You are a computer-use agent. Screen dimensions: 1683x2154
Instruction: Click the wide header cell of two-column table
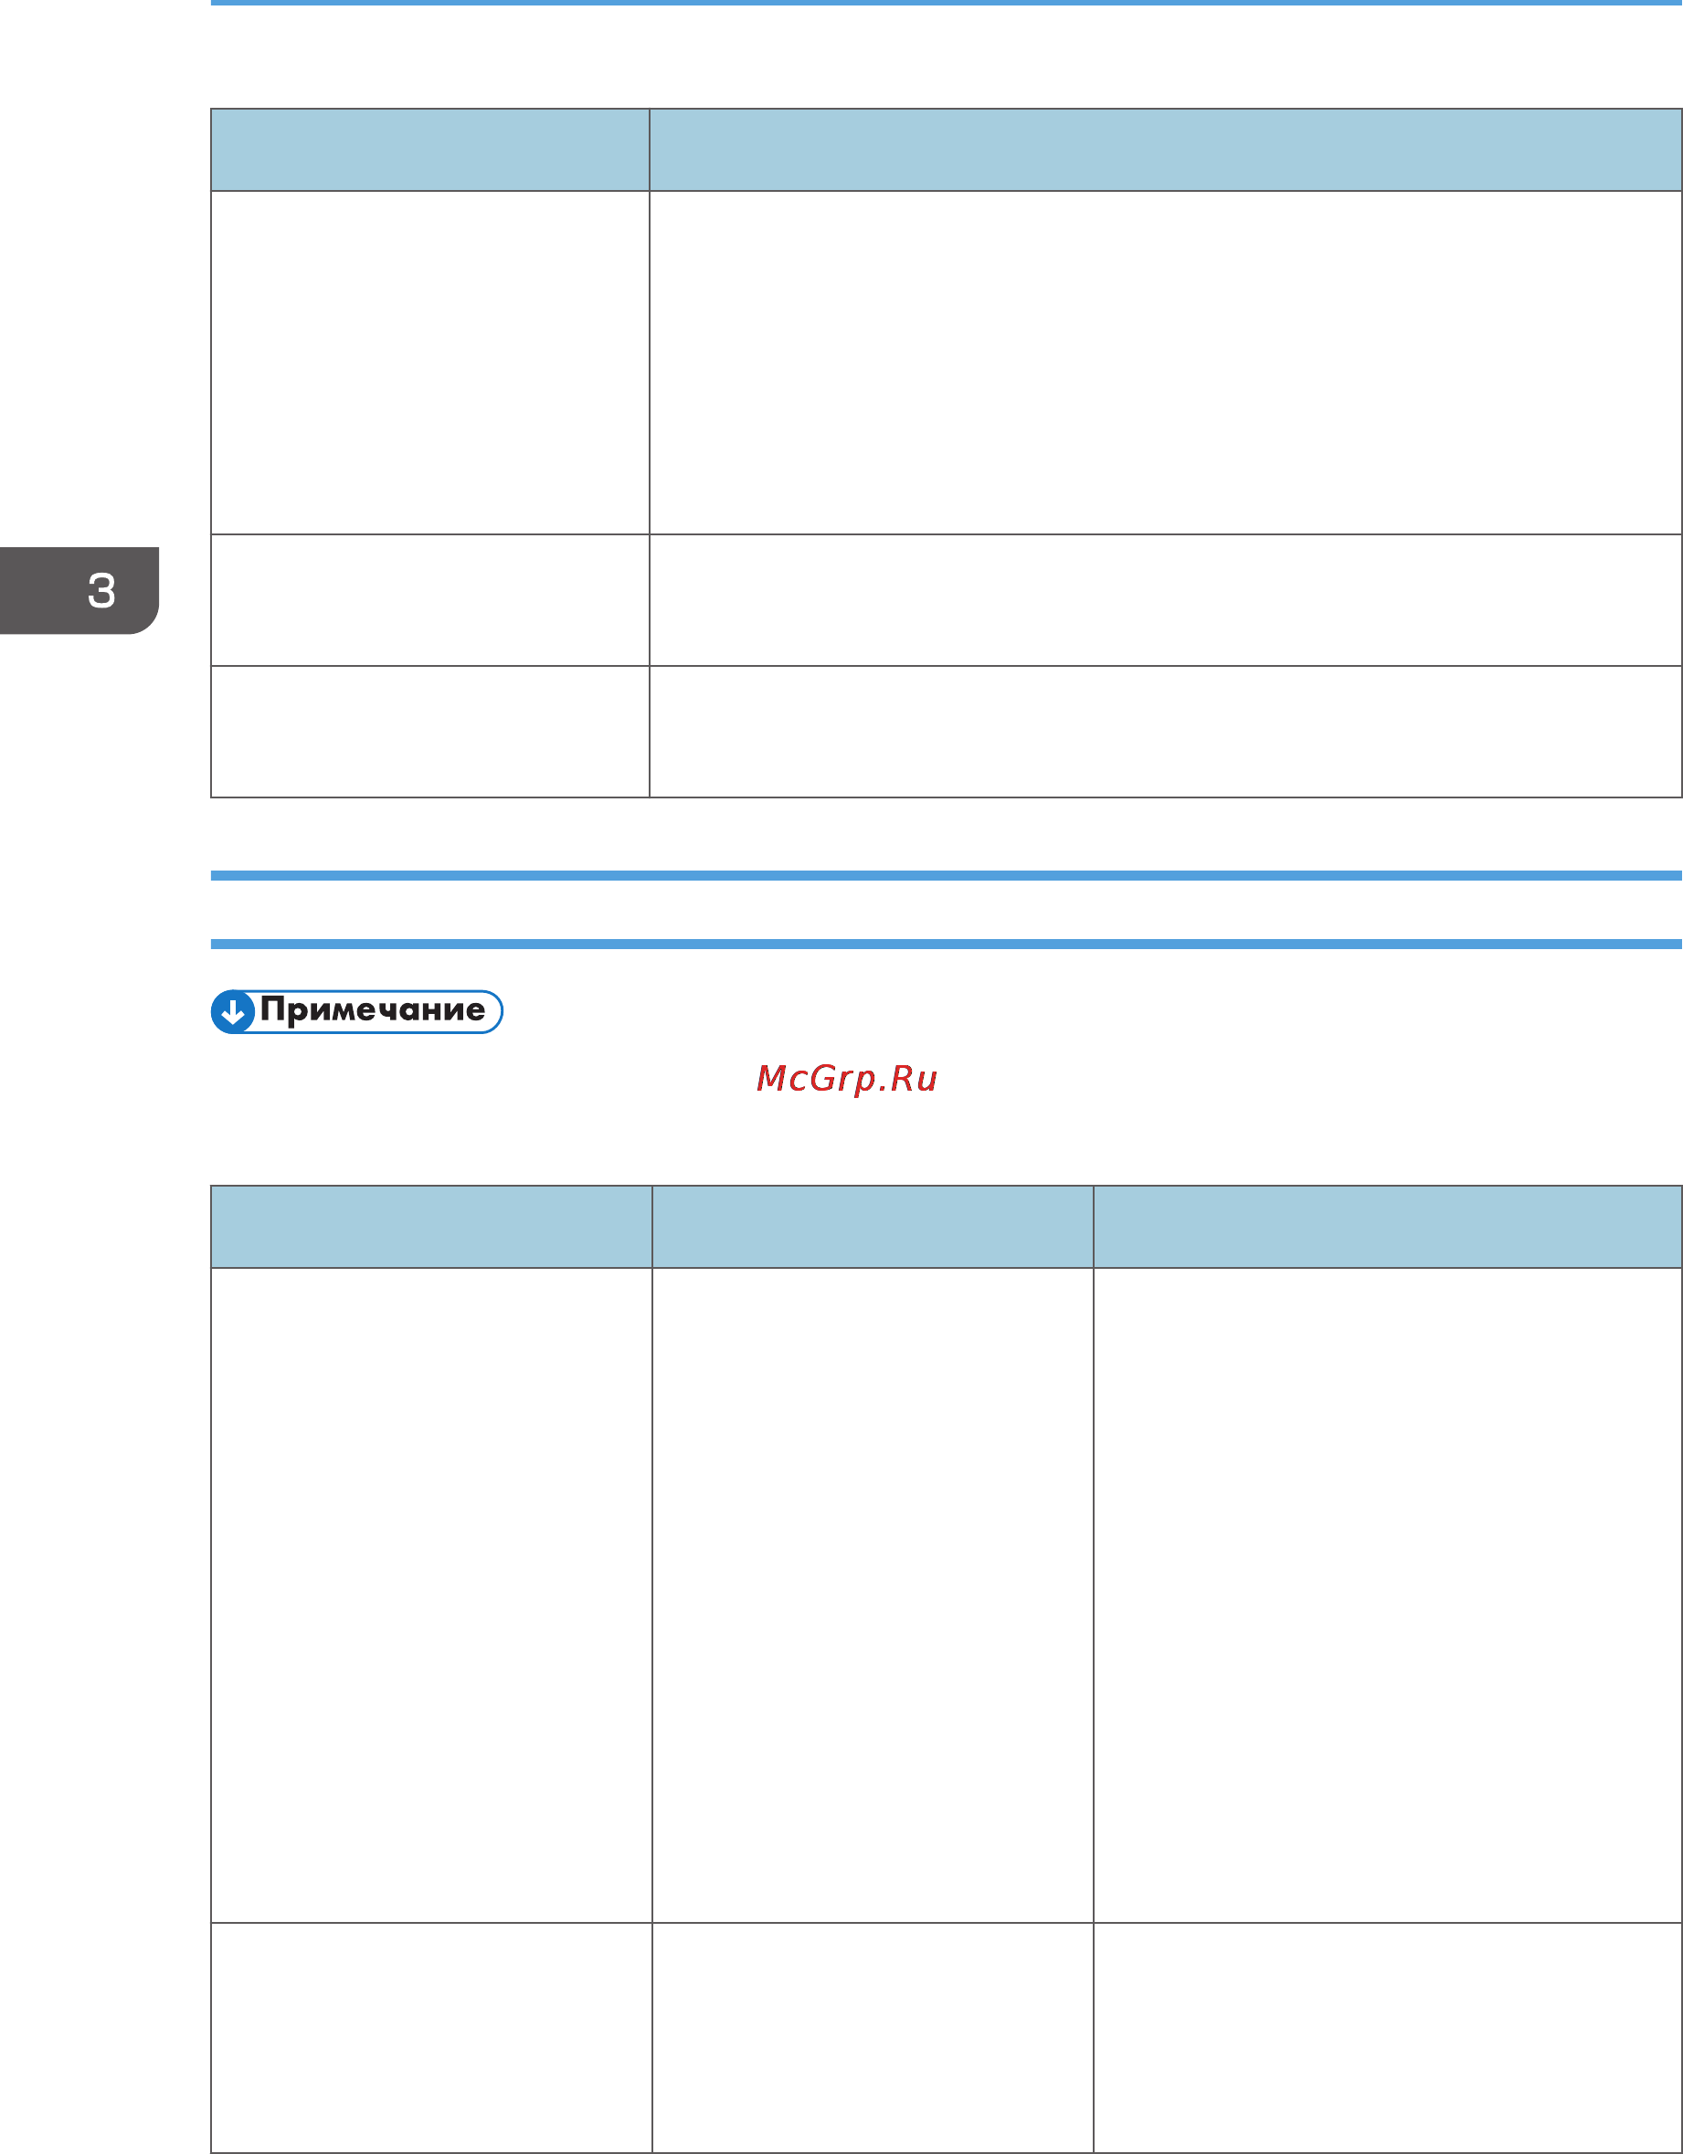coord(1166,150)
